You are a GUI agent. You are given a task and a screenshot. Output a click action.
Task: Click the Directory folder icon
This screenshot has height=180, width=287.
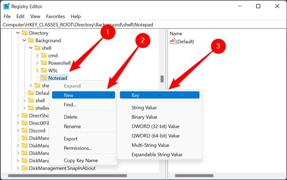[x=24, y=33]
